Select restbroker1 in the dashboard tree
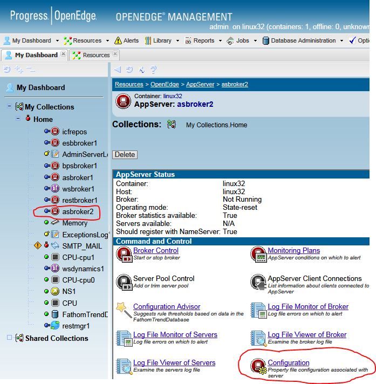This screenshot has width=376, height=384. [x=80, y=200]
